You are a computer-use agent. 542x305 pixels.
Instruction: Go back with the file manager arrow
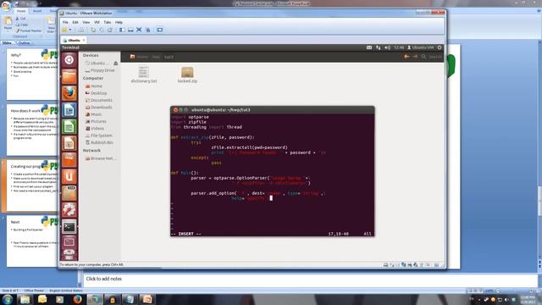(x=406, y=57)
